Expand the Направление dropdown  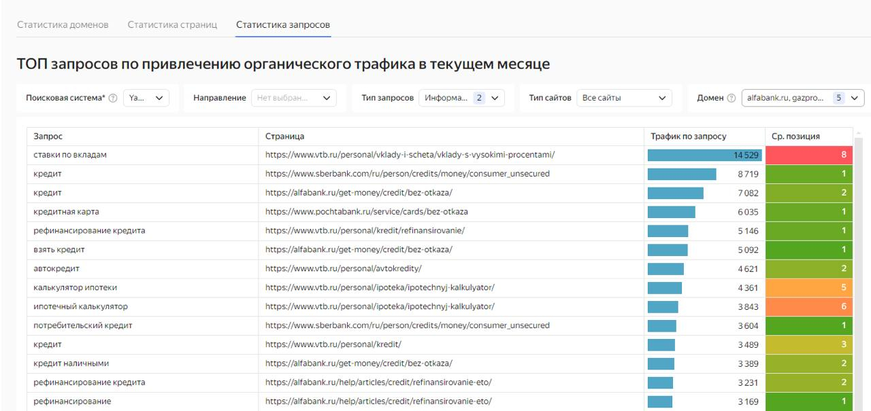click(x=295, y=99)
